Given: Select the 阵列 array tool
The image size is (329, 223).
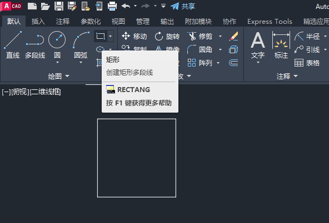Looking at the screenshot, I should click(200, 63).
